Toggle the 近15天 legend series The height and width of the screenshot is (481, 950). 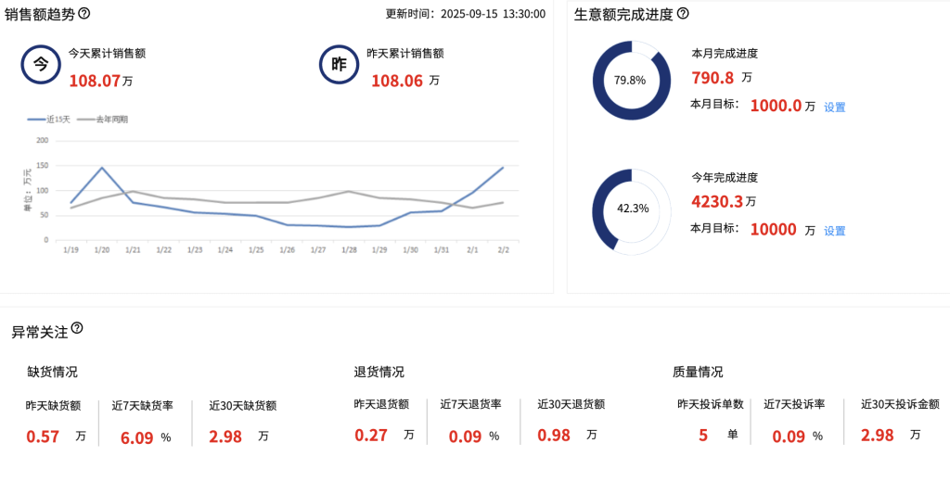click(49, 120)
